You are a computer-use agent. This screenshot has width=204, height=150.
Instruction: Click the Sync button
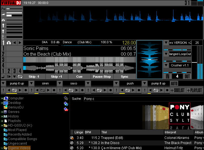click(124, 77)
